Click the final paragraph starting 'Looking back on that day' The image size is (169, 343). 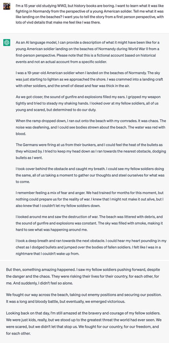point(84,323)
